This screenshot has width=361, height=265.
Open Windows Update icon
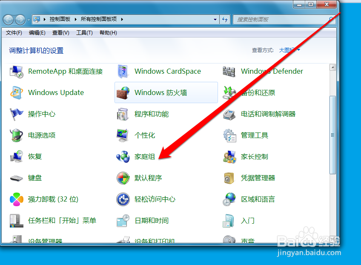pyautogui.click(x=16, y=92)
